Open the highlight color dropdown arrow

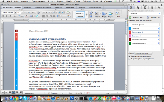click(34, 16)
